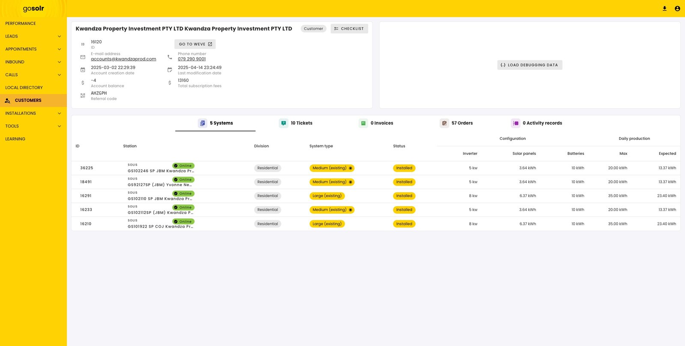Viewport: 685px width, 346px height.
Task: Click the checklist icon on Checklist button
Action: click(336, 29)
